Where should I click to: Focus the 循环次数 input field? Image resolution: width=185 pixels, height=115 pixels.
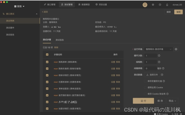click(151, 56)
